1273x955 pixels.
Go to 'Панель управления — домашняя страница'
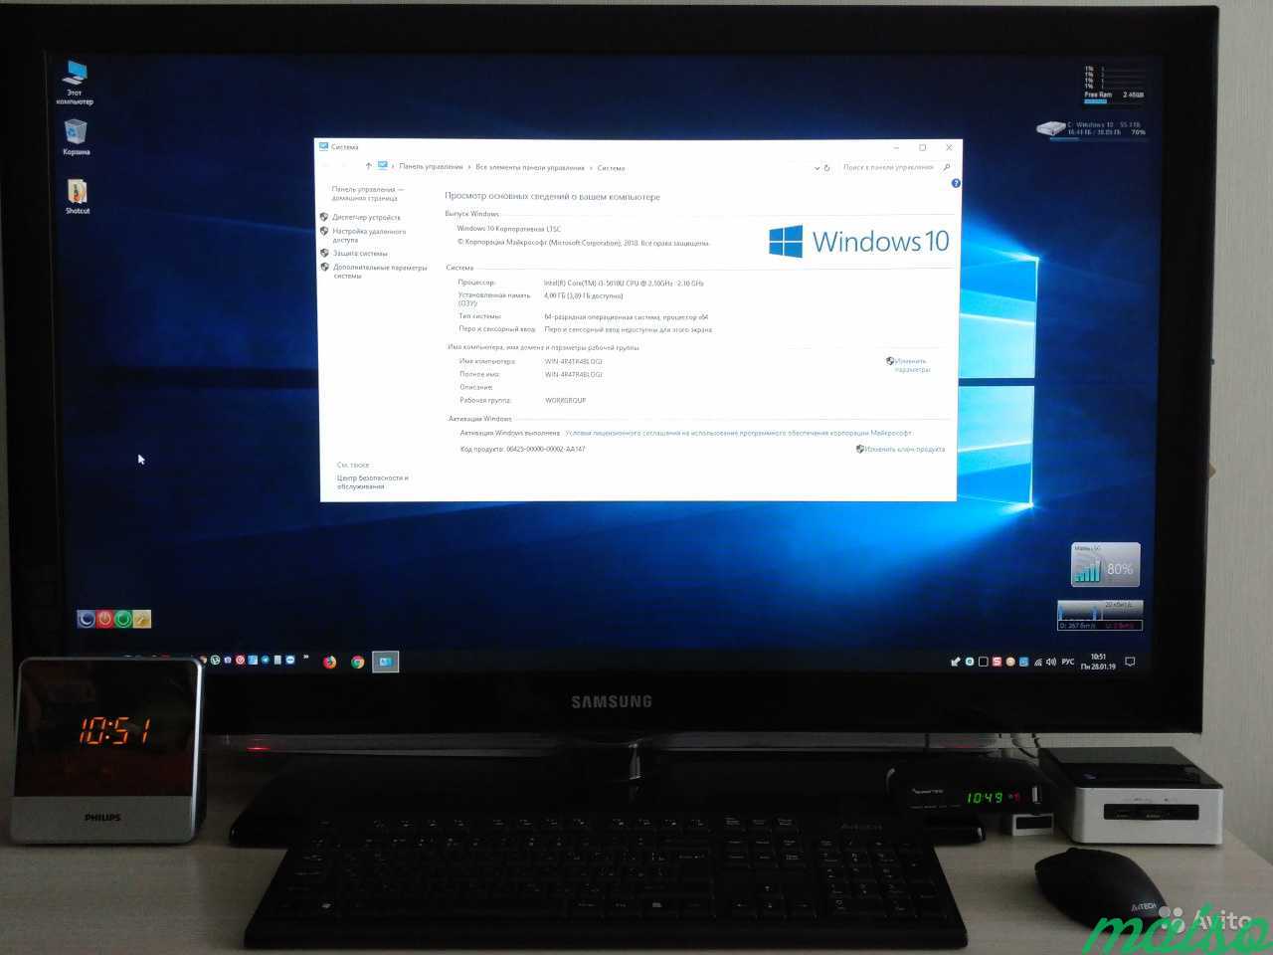click(368, 193)
